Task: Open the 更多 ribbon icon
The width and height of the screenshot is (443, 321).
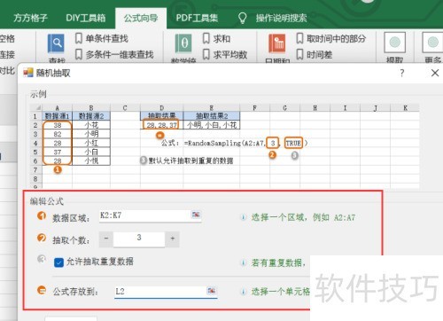Action: point(433,43)
